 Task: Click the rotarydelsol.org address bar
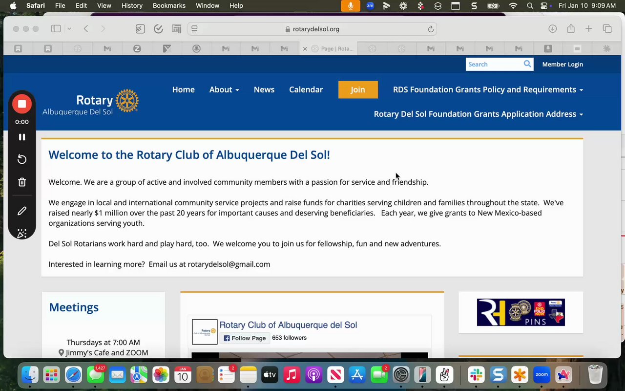pyautogui.click(x=312, y=29)
